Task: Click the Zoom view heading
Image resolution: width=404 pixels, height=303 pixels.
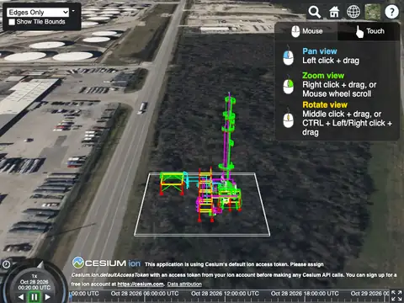Action: click(x=323, y=76)
